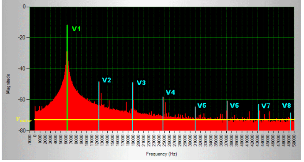Click the yellow noise floor line

point(164,119)
